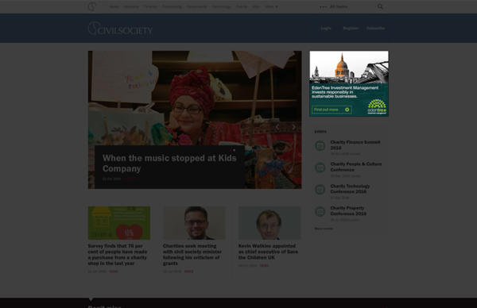Screen dimensions: 477x308
Task: Expand the More menu in top navigation
Action: click(x=271, y=6)
